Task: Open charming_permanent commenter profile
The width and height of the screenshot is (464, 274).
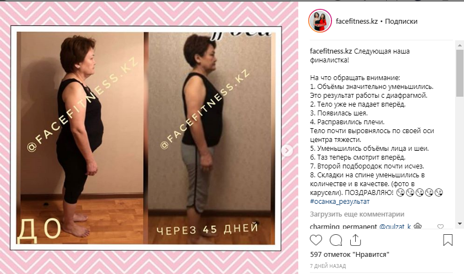Action: (x=343, y=226)
